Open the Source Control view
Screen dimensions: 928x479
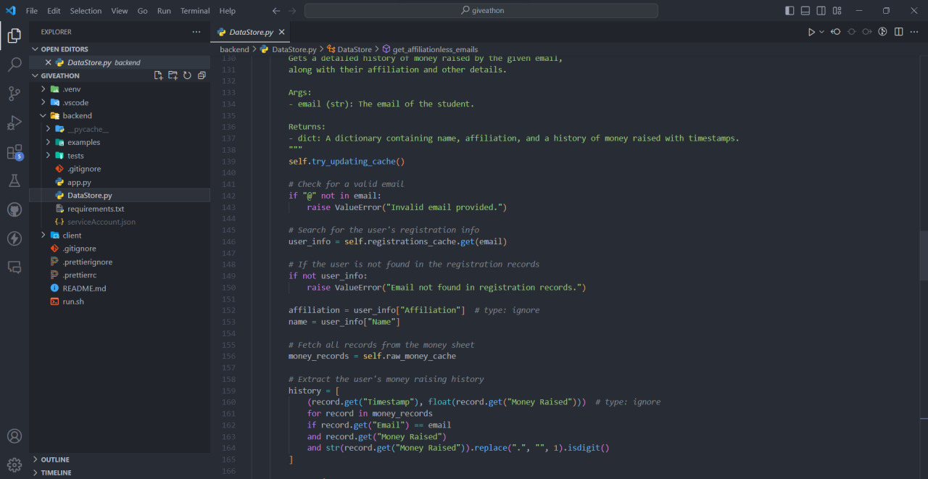pyautogui.click(x=14, y=93)
